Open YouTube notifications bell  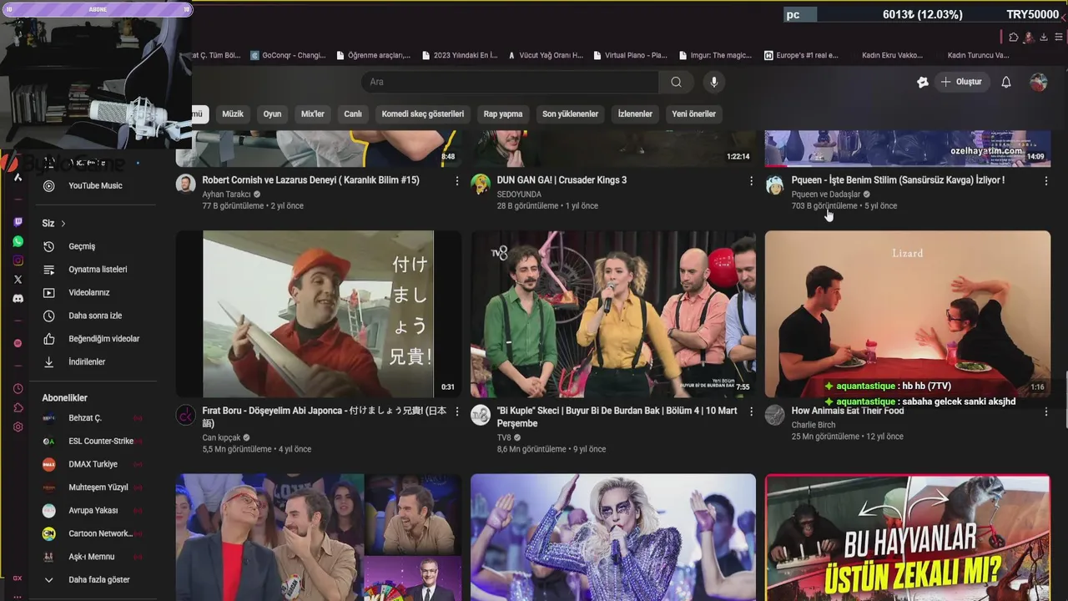pos(1006,82)
